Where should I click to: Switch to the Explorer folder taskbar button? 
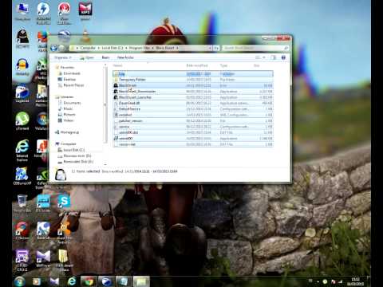point(141,281)
